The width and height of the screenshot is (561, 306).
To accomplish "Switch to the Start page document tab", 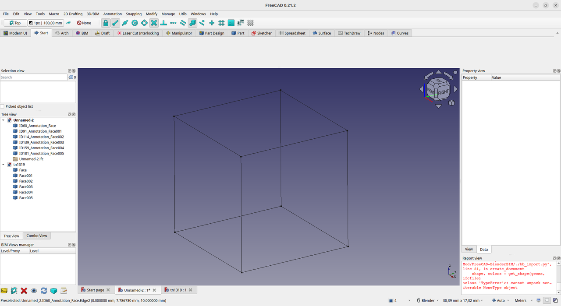I will (x=96, y=290).
